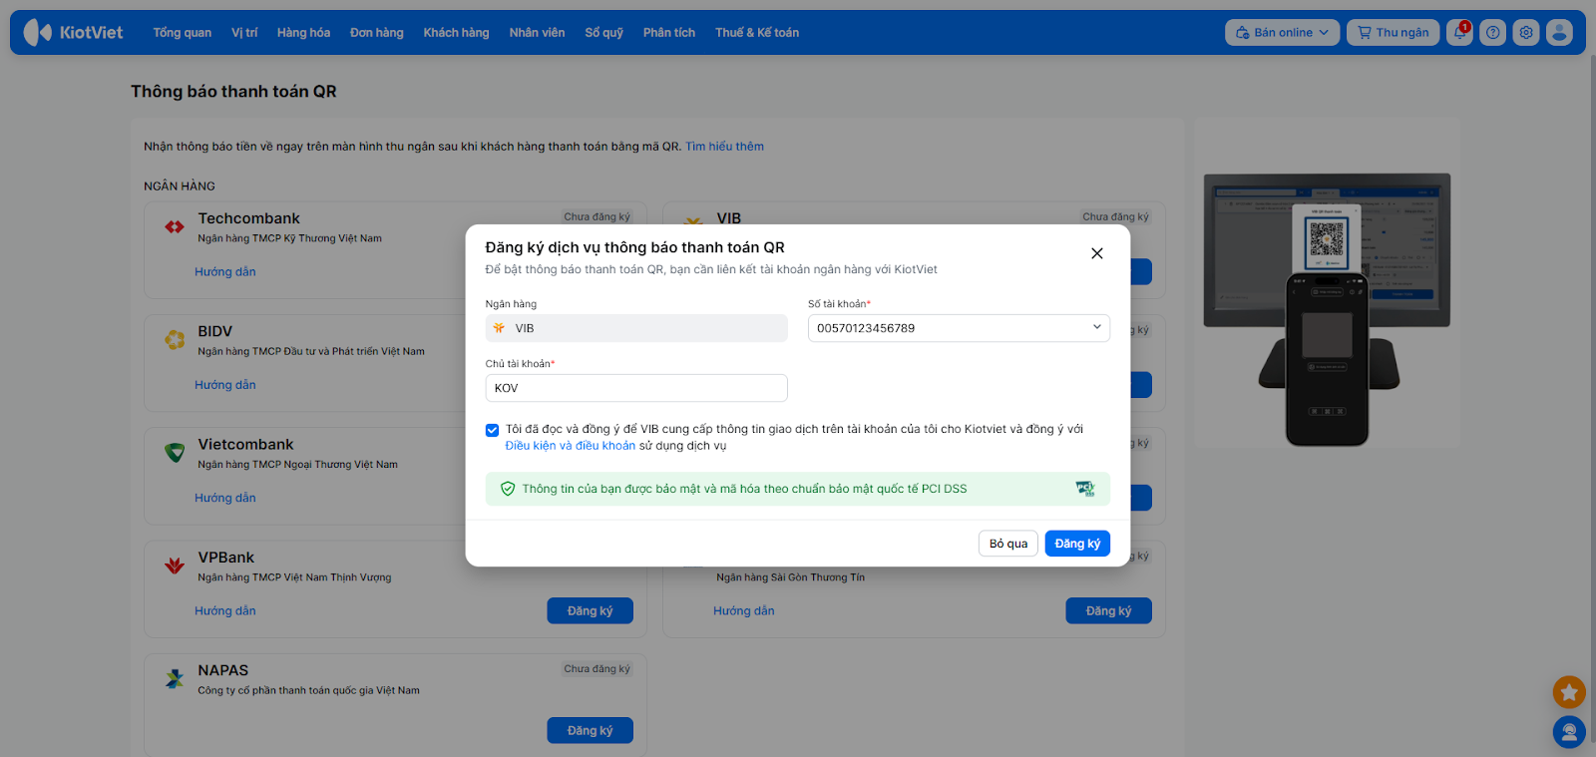Click the Đăng ký dịch vụ thông báo title
This screenshot has width=1596, height=757.
(x=634, y=247)
